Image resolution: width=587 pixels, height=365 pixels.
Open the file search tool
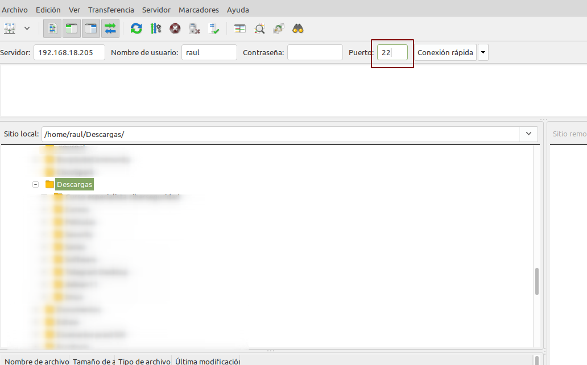(x=297, y=28)
